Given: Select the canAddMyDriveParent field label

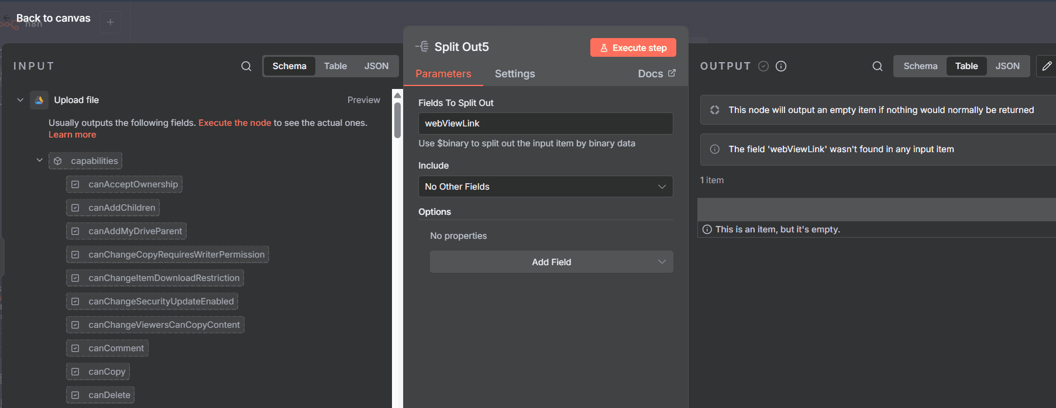Looking at the screenshot, I should click(x=135, y=231).
